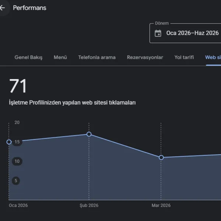Screen dimensions: 221x221
Task: Select the Yol tarifi tab
Action: click(184, 57)
